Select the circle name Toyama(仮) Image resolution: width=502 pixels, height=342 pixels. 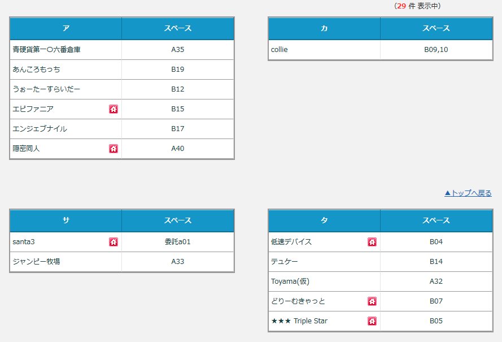point(290,282)
